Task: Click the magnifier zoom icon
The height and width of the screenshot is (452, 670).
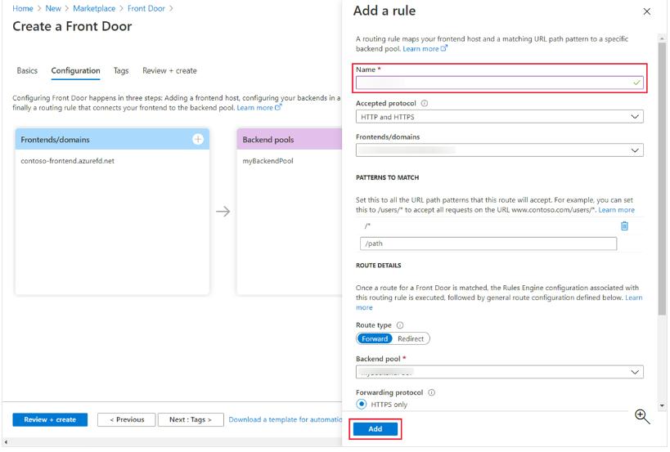Action: pyautogui.click(x=643, y=417)
